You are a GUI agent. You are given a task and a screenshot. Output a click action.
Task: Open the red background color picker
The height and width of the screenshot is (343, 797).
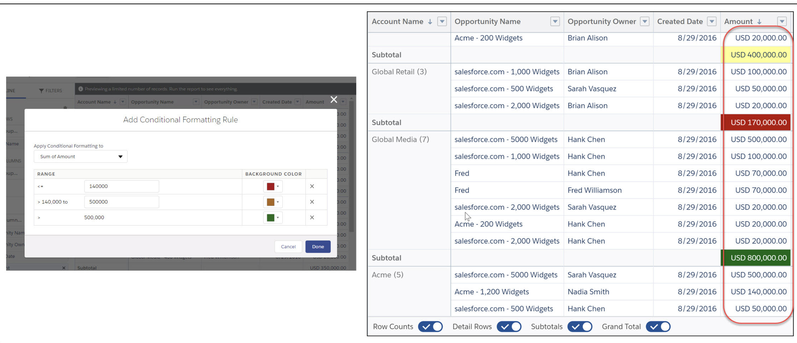(x=272, y=186)
